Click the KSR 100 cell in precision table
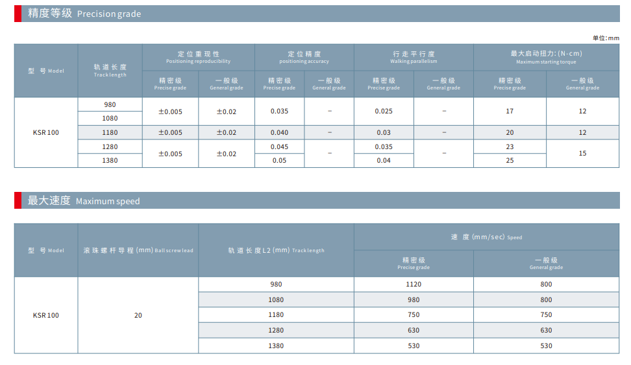Viewport: 631px width, 365px height. [x=46, y=132]
